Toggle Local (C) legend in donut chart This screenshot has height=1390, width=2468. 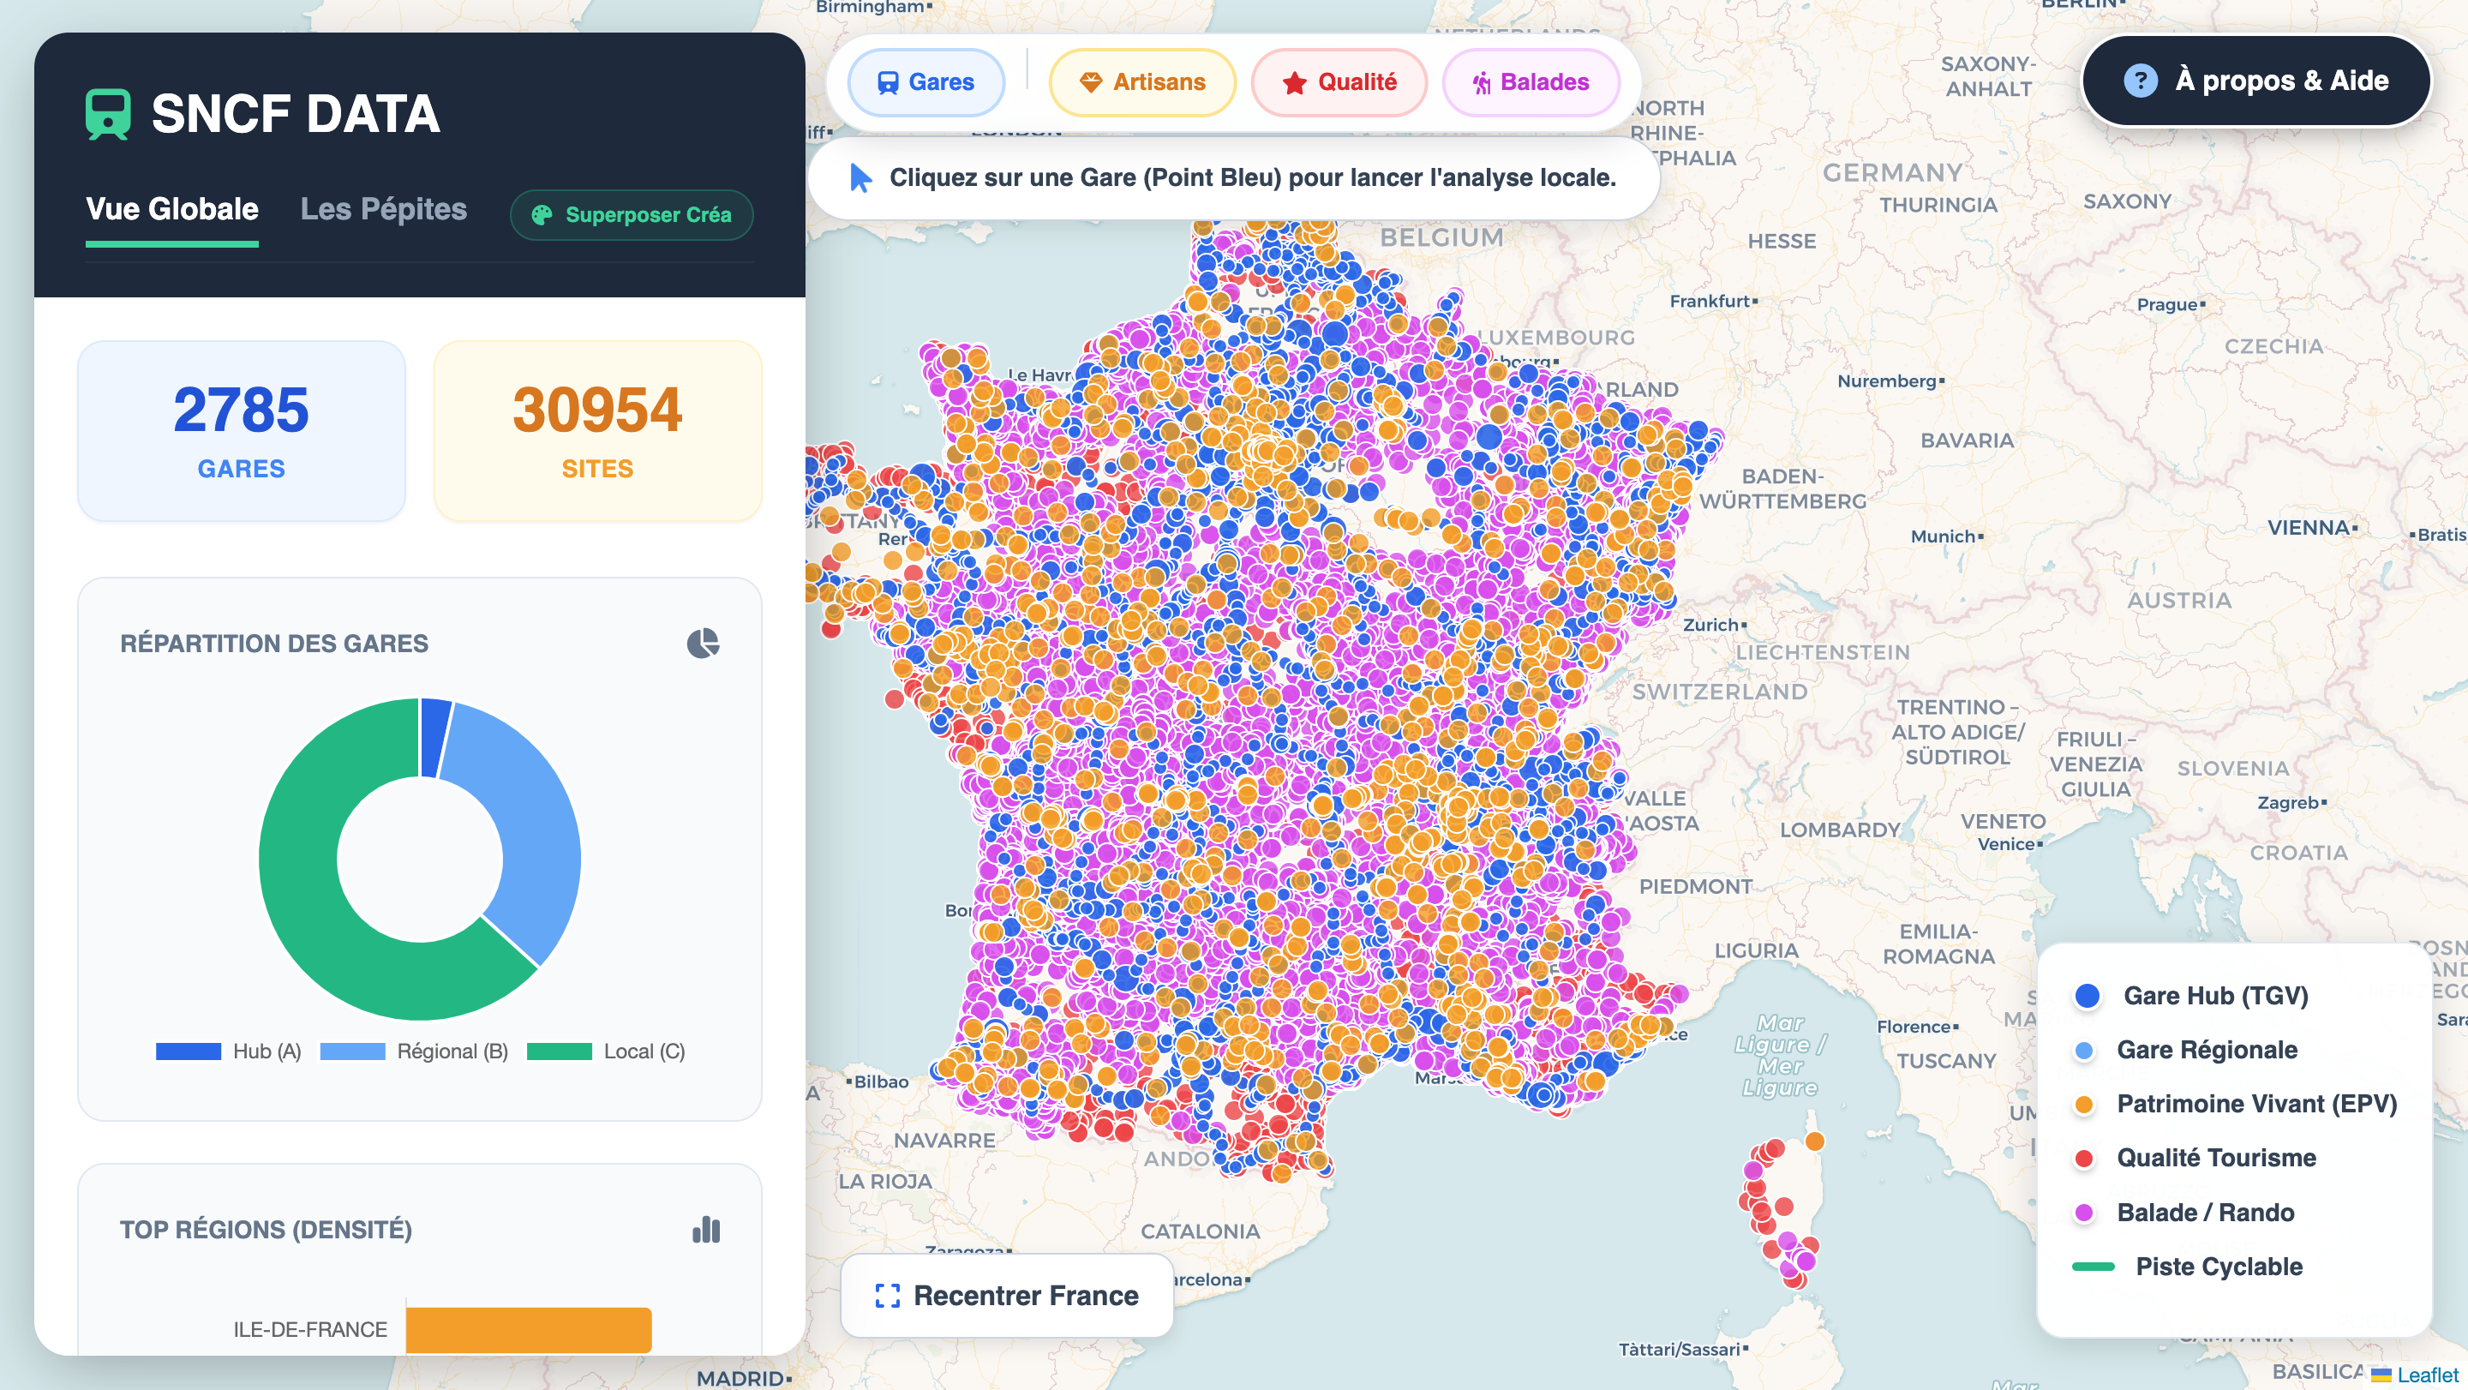click(606, 1051)
